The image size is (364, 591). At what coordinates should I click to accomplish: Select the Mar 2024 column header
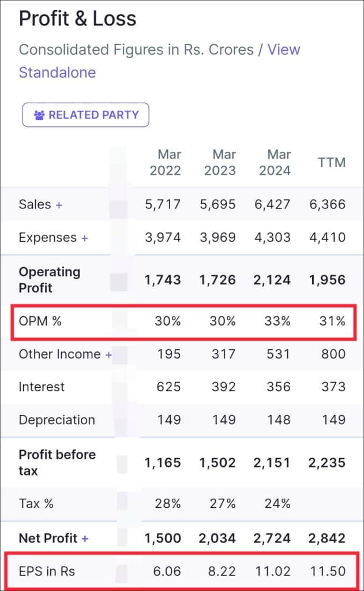pos(275,163)
